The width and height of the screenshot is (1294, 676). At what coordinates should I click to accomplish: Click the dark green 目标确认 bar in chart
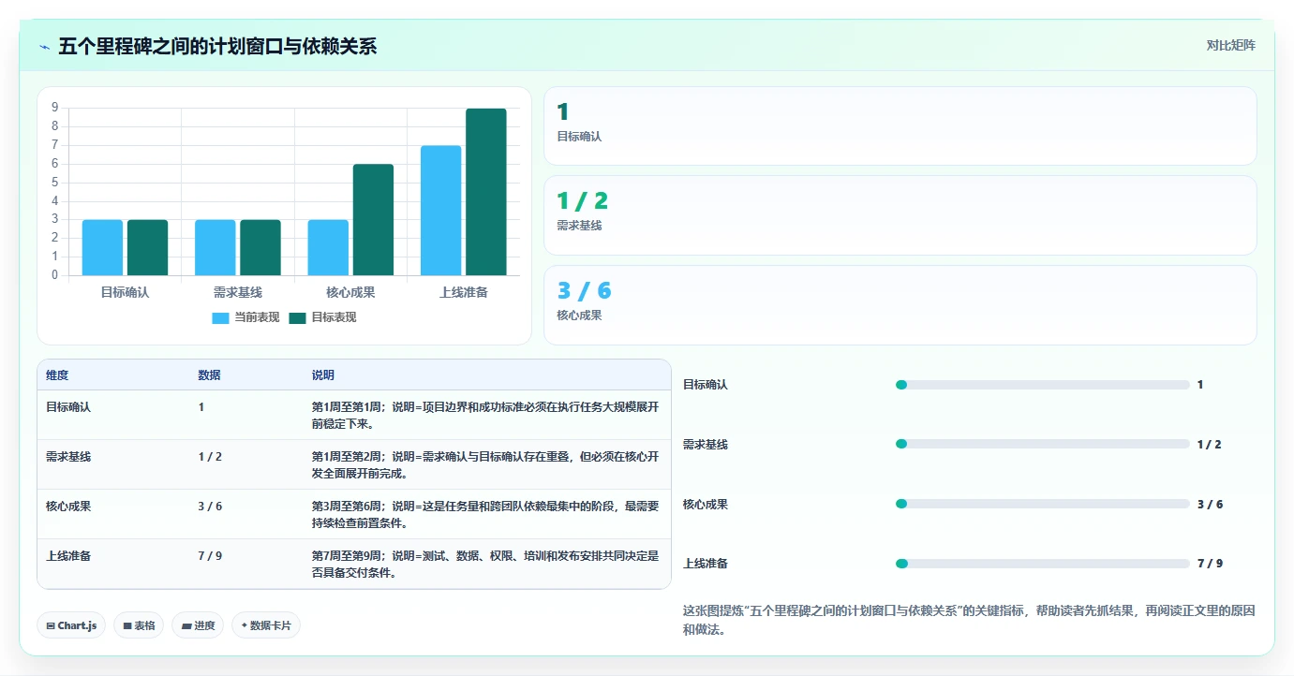click(x=147, y=247)
